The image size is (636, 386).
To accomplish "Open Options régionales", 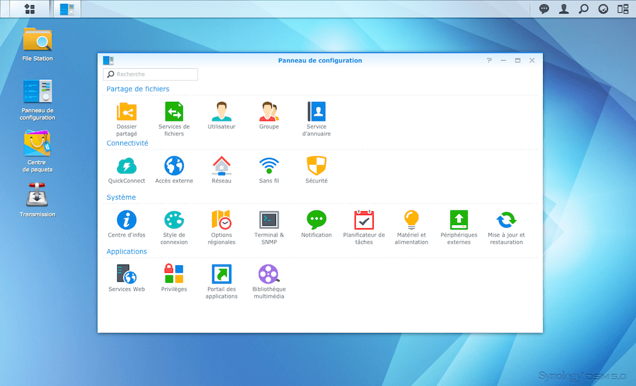I will (221, 228).
